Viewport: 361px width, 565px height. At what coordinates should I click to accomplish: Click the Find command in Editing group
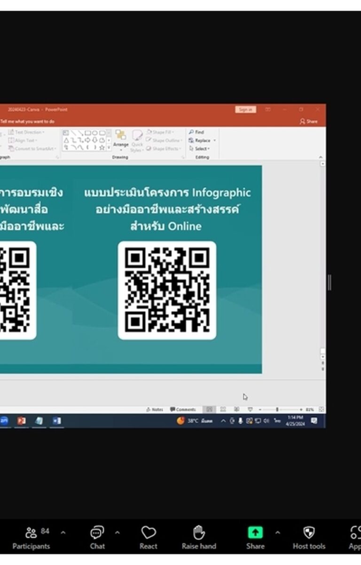click(196, 132)
